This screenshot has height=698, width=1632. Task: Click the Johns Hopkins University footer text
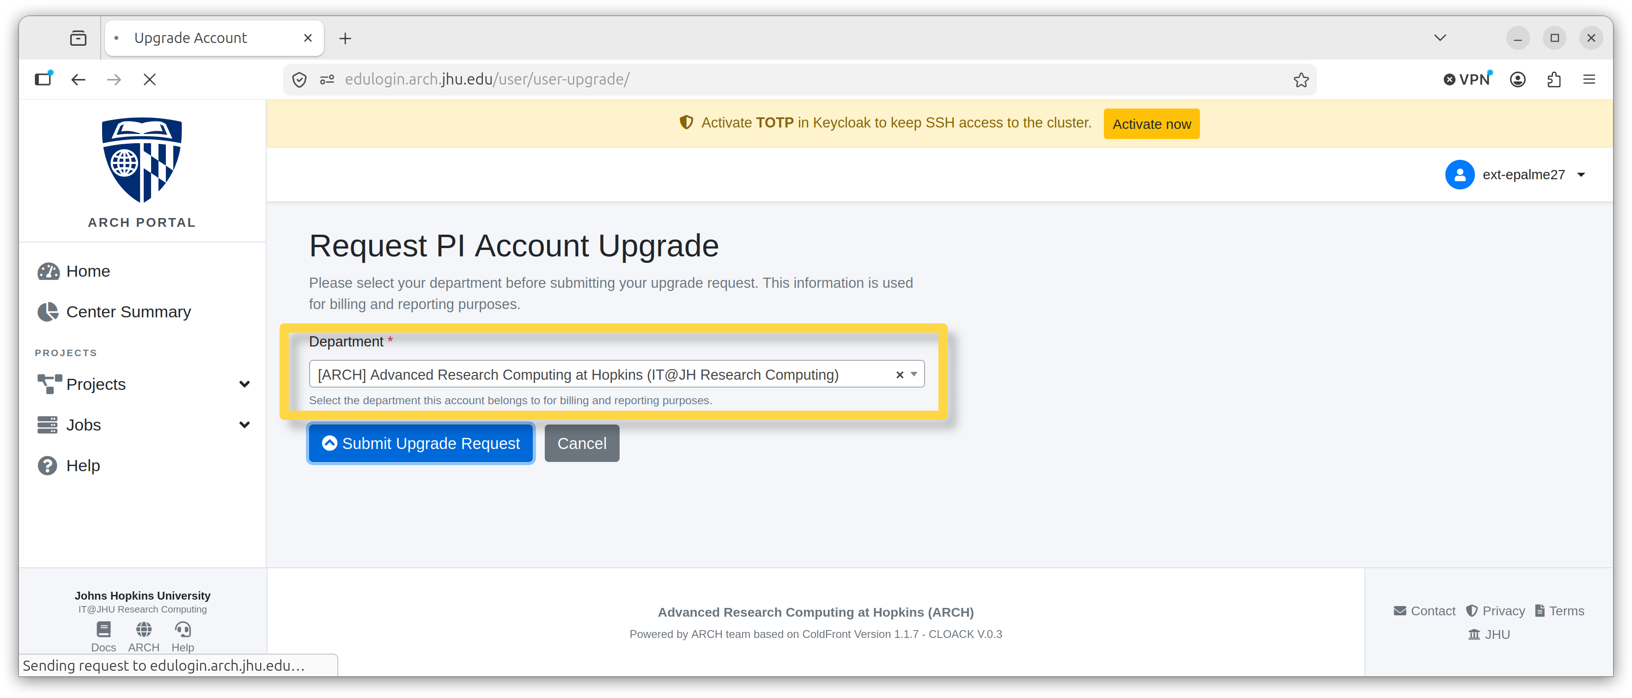[143, 595]
